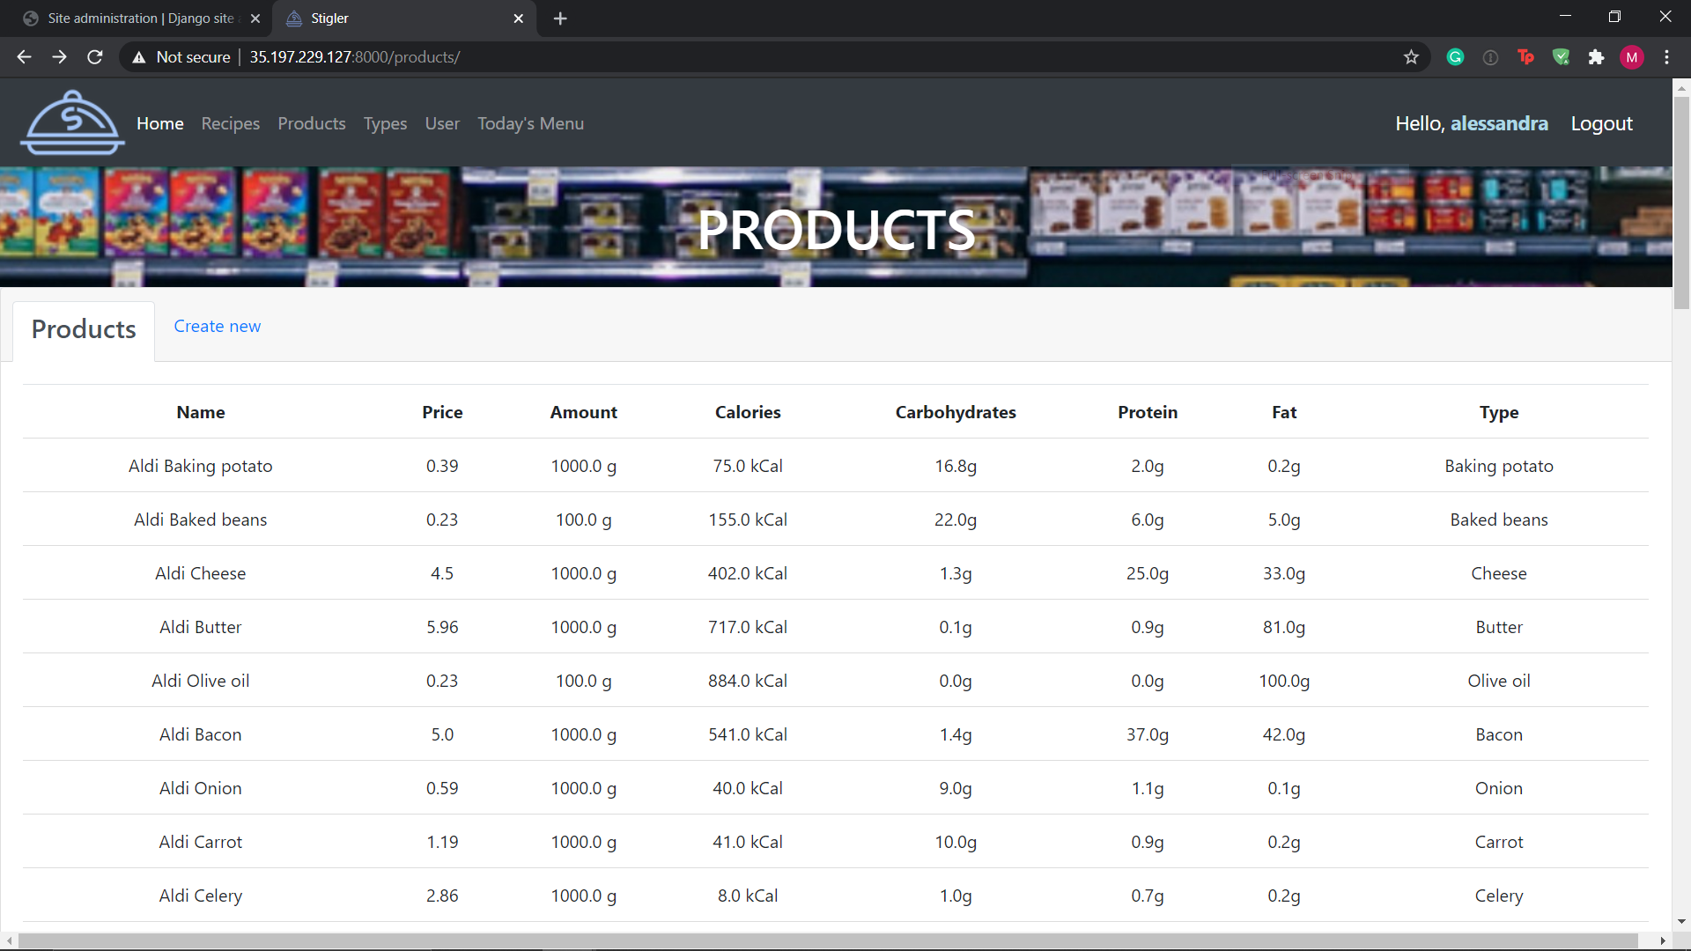Click the Stigler cloche logo icon

pos(72,123)
